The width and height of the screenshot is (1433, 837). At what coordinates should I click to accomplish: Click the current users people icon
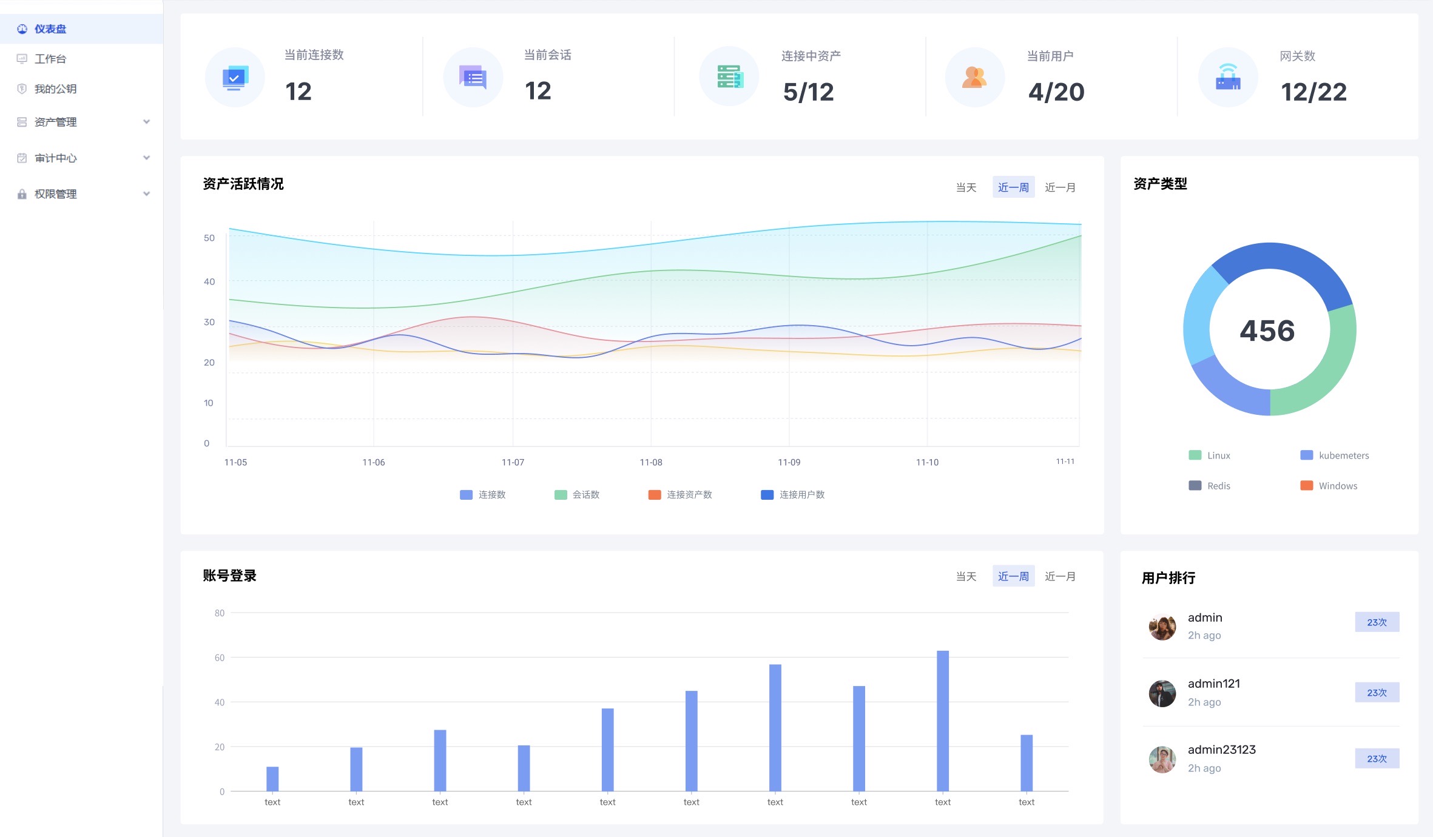click(974, 78)
